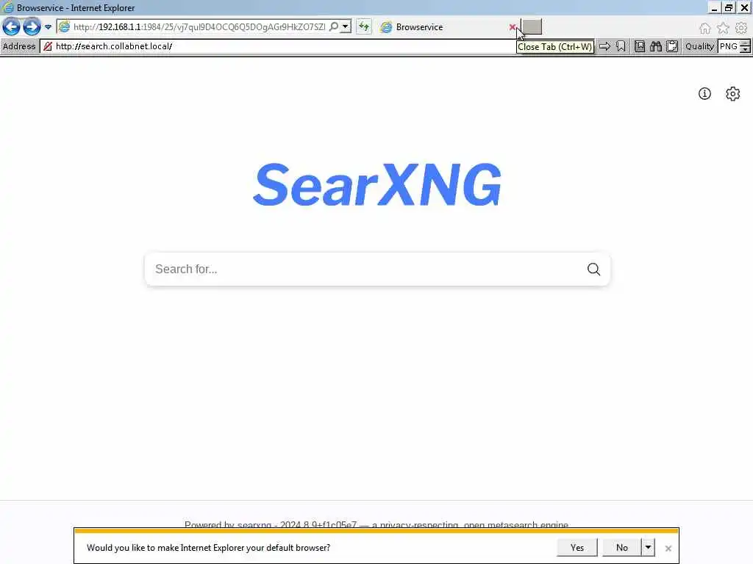Expand the dropdown arrow next to No
This screenshot has height=564, width=753.
(648, 548)
